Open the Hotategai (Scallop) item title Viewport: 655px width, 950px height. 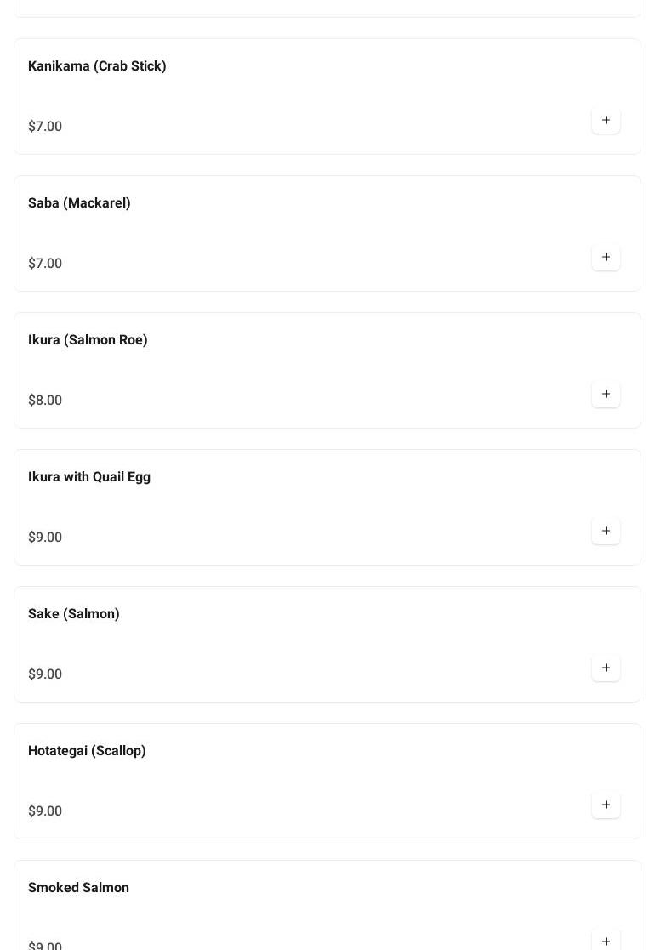[x=87, y=751]
